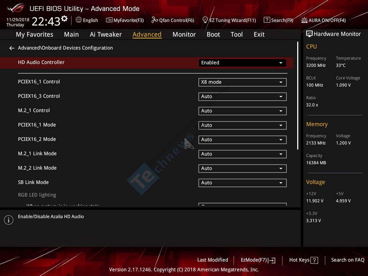Click the RGB LED lighting heading
Screen dimensions: 368x276
tap(37, 195)
